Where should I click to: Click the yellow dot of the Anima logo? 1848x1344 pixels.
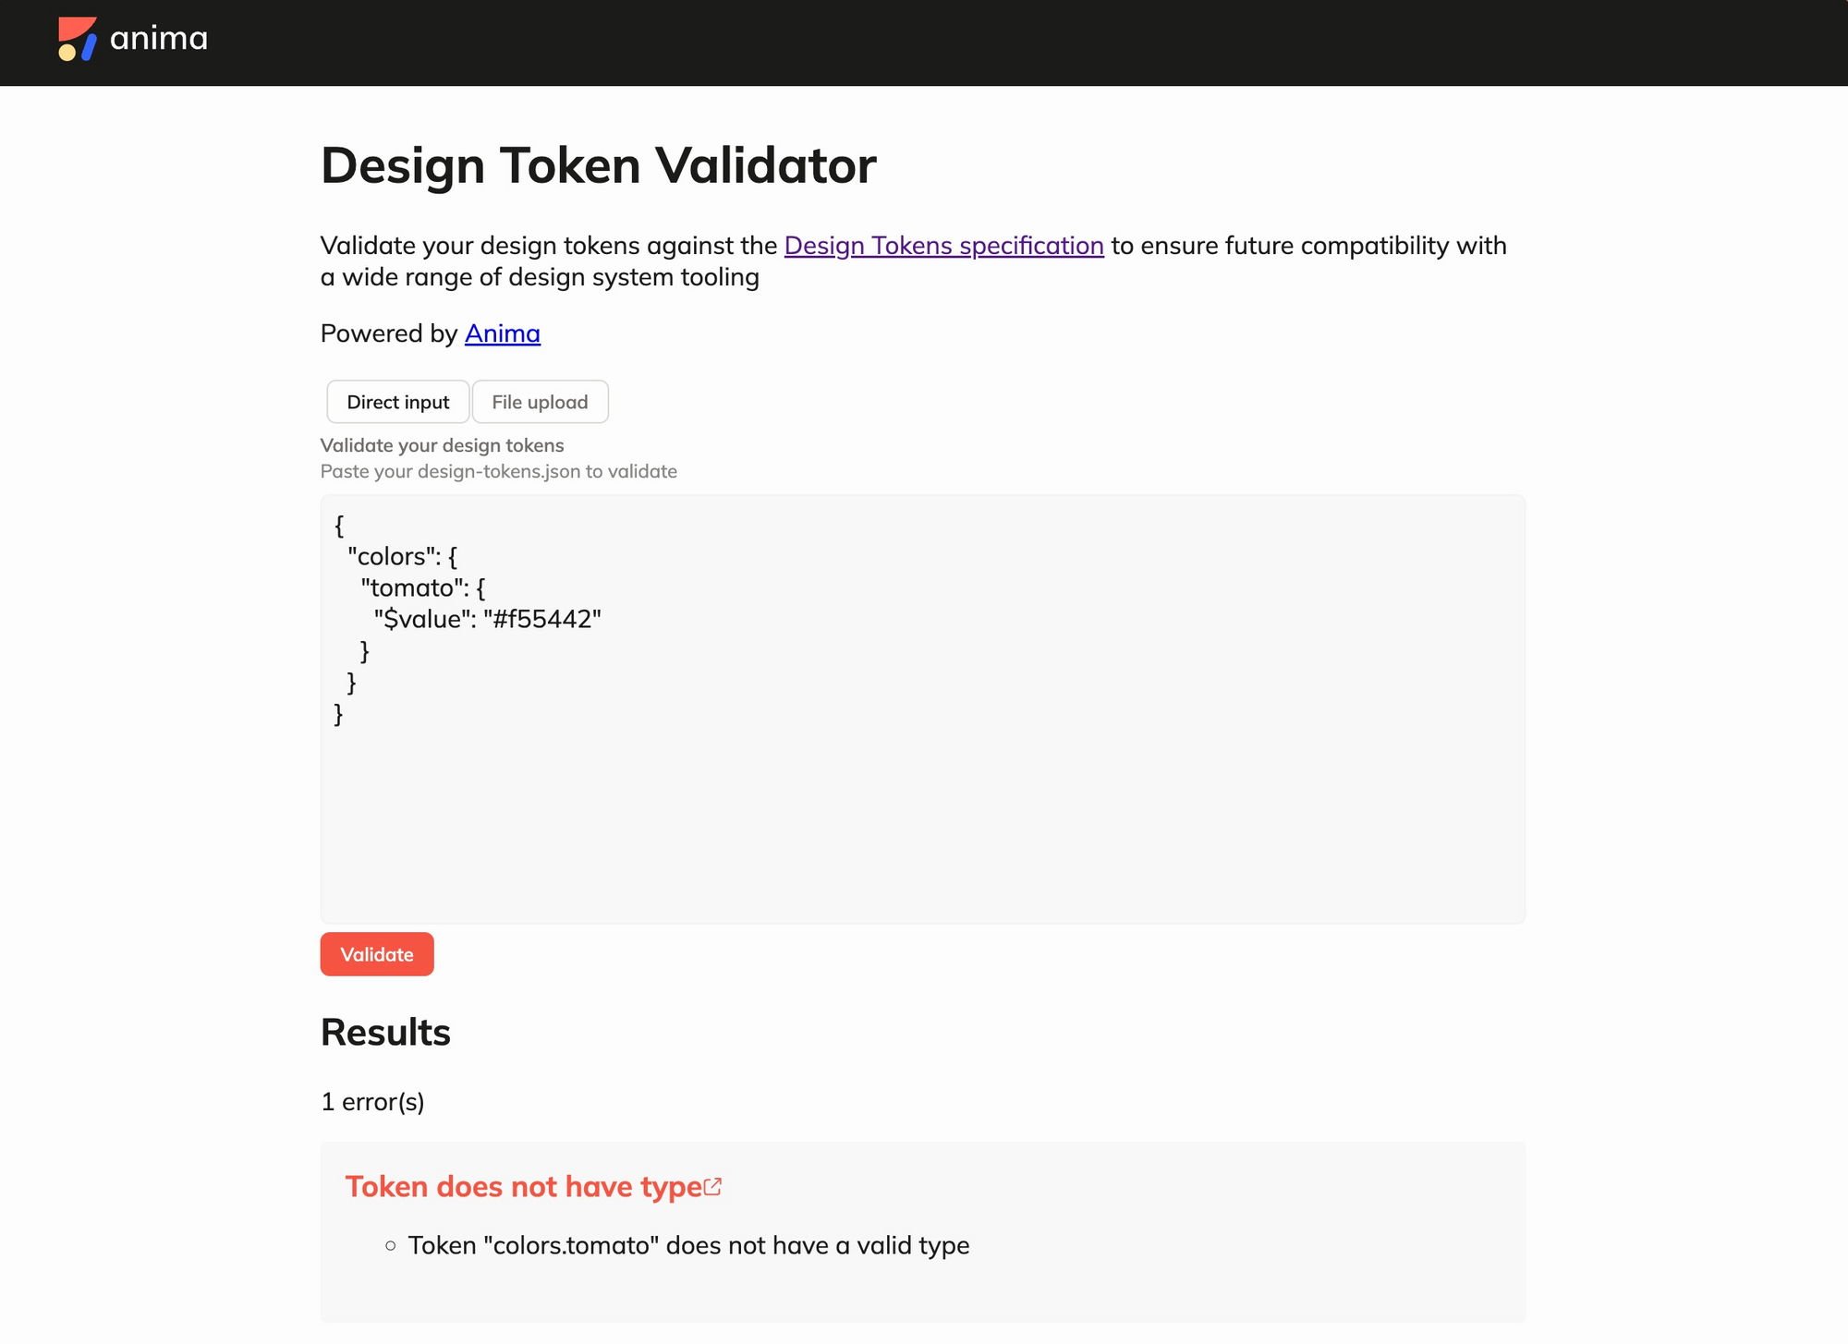point(67,54)
